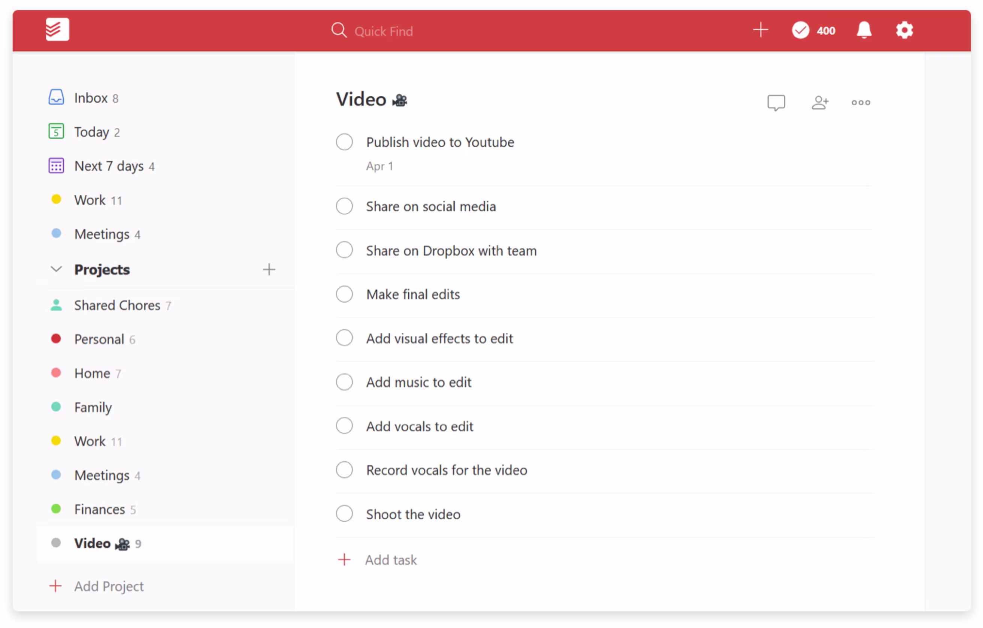Complete the Shoot the video task
This screenshot has height=628, width=983.
(344, 514)
